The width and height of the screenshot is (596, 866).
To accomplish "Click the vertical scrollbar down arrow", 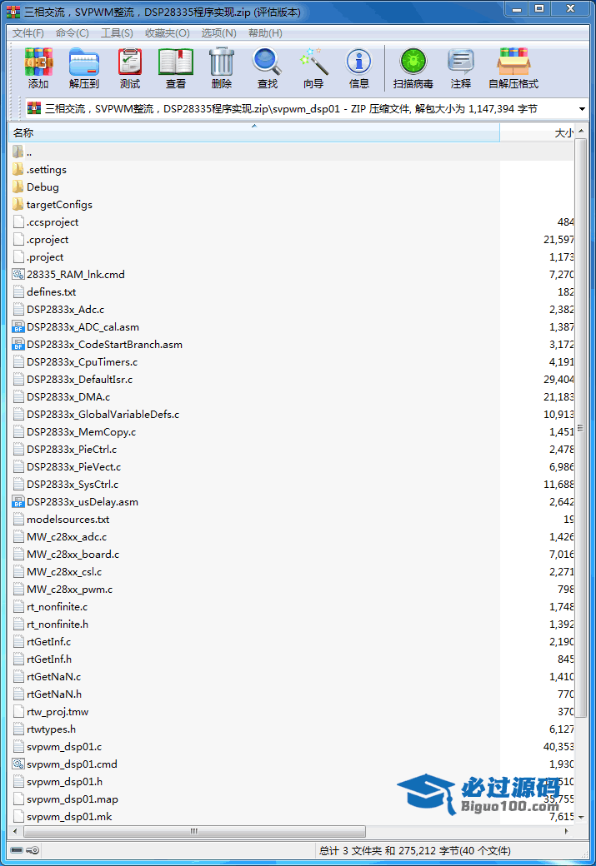I will (582, 817).
